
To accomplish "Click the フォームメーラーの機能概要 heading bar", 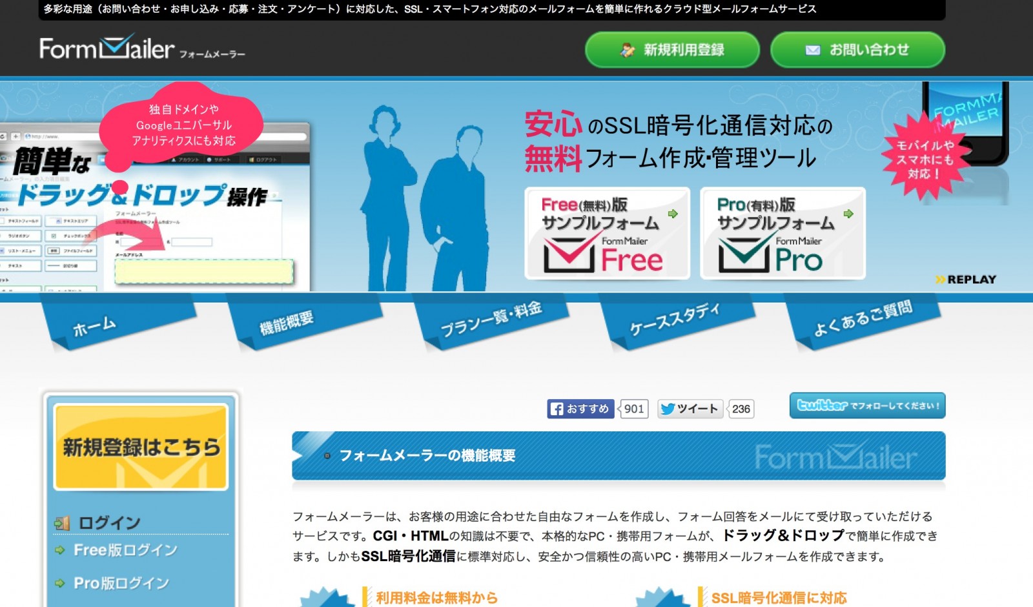I will (619, 456).
